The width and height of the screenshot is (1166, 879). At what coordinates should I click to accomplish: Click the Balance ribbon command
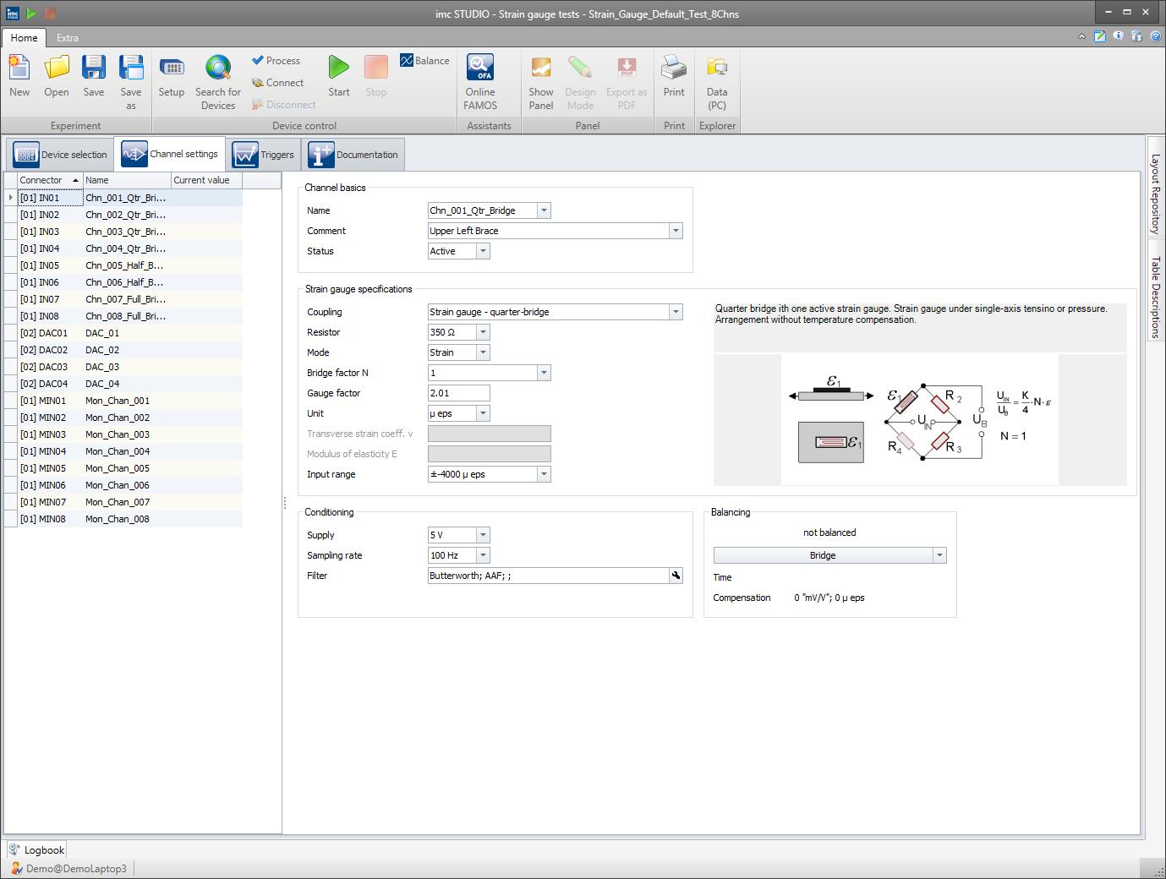(x=424, y=61)
